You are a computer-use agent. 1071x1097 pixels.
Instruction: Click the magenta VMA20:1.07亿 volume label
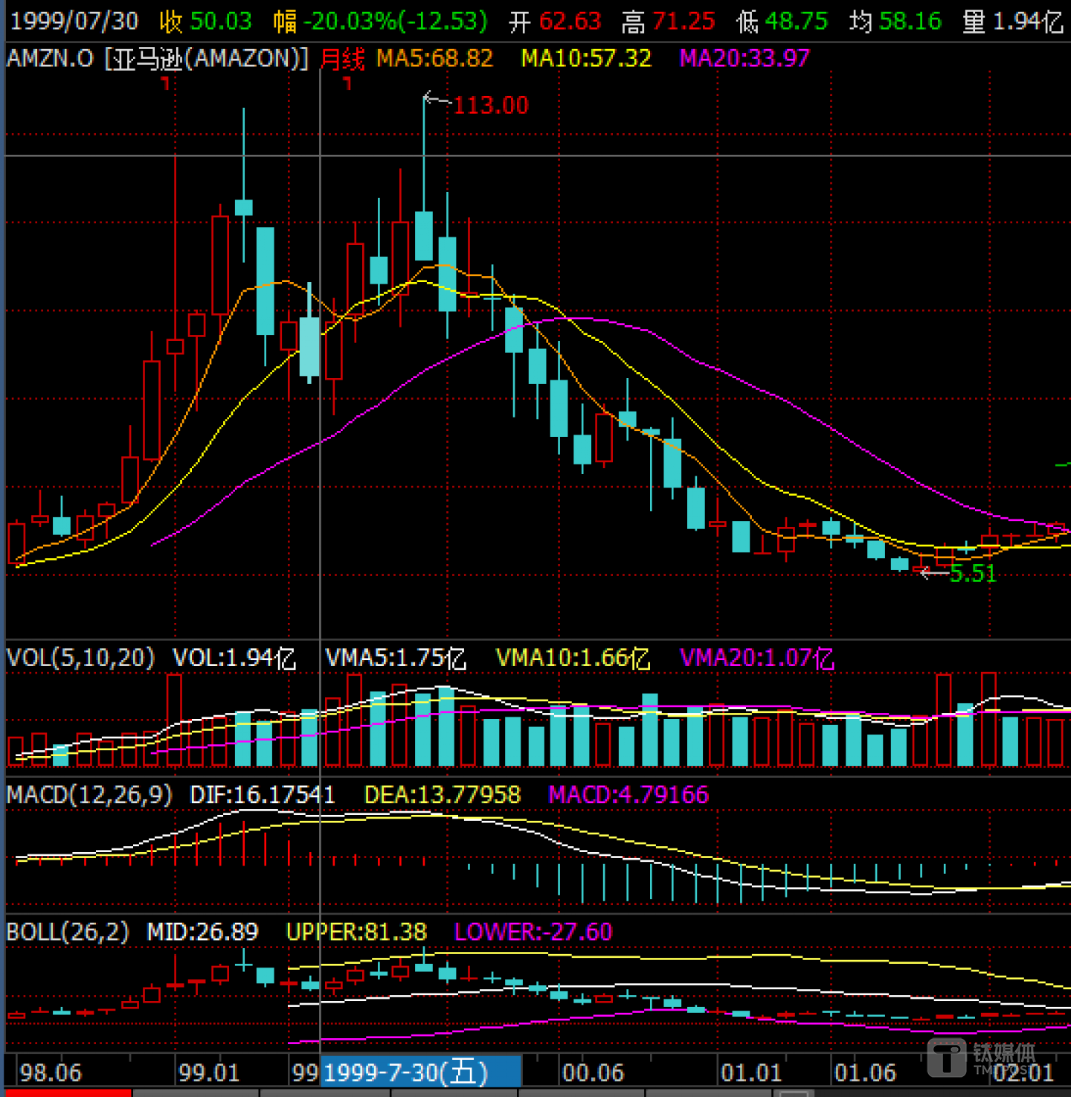tap(757, 658)
